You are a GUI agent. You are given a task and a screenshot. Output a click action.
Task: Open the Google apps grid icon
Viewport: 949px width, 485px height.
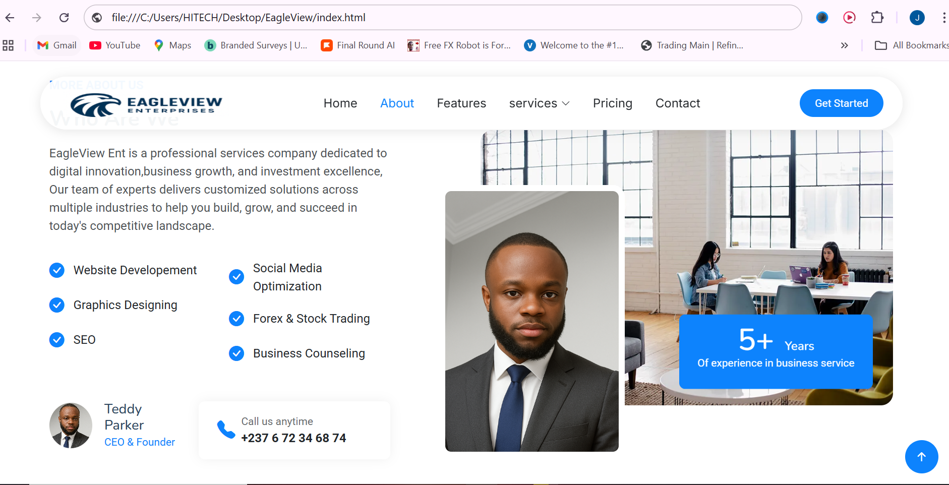point(8,45)
